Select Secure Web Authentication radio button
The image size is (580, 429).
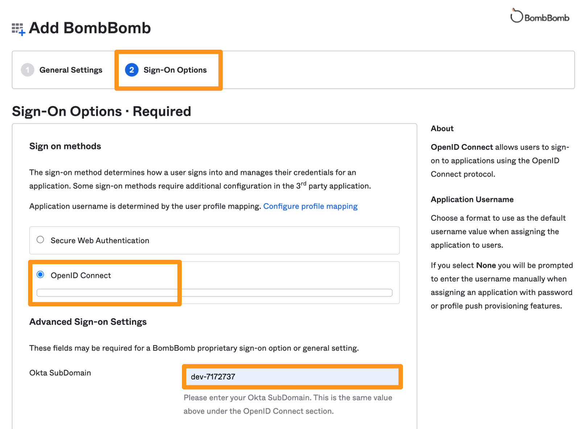point(40,240)
